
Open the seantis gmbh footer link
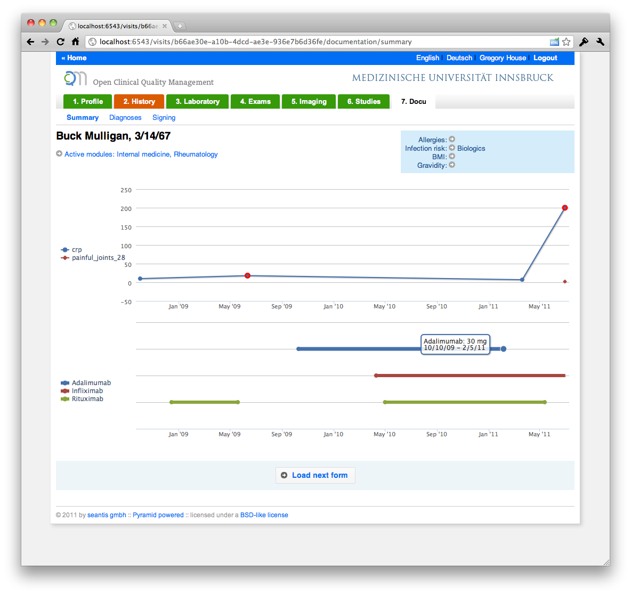[107, 515]
